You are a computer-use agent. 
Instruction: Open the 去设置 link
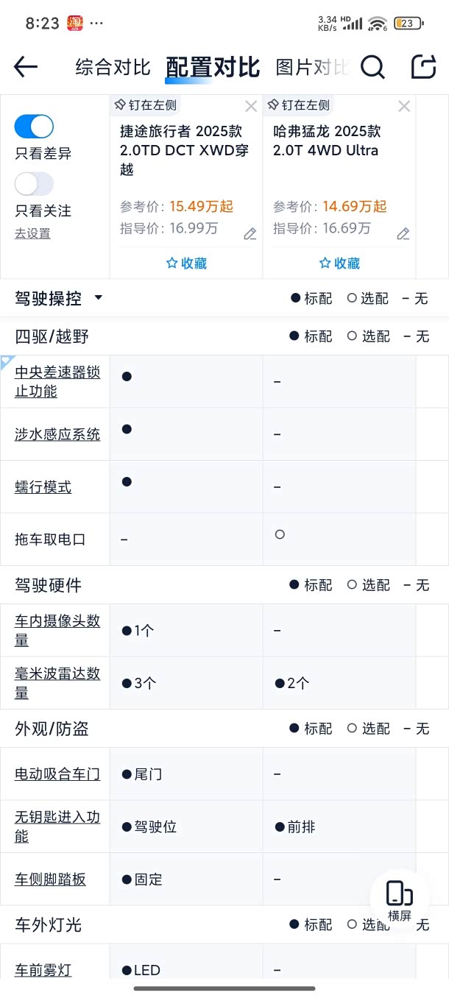tap(32, 233)
